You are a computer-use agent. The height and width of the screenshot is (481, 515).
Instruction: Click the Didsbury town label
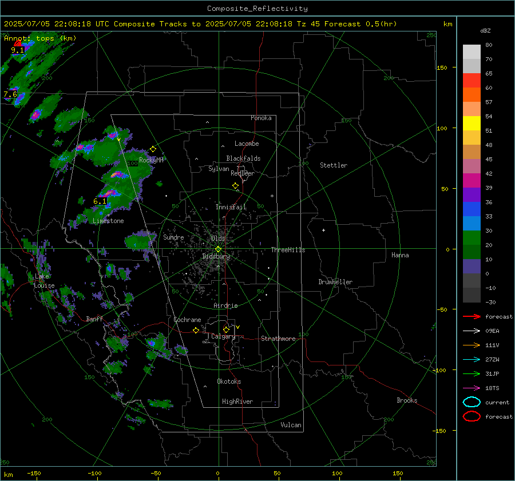tap(216, 256)
